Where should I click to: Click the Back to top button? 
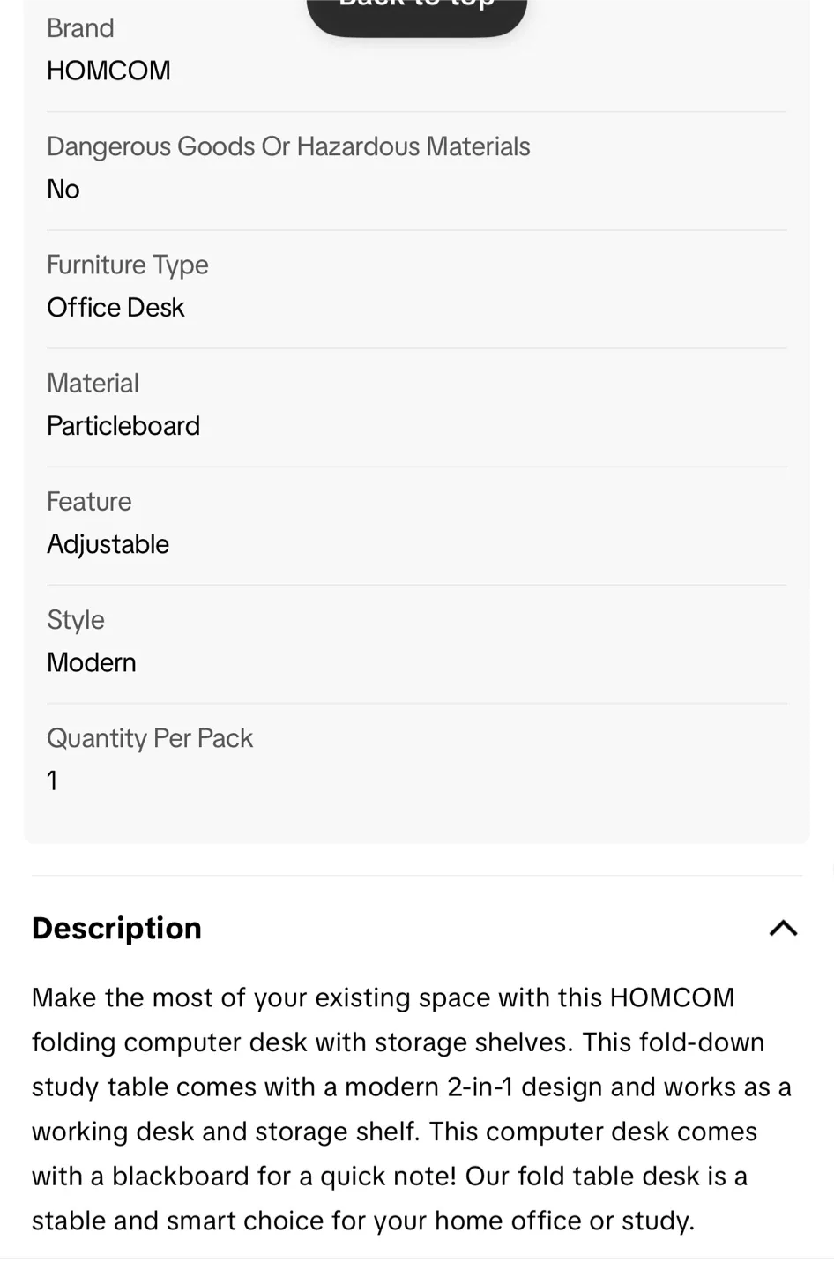(x=416, y=7)
